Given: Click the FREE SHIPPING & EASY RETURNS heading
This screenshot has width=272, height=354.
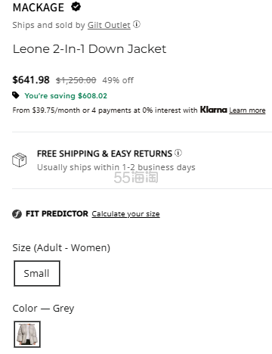Looking at the screenshot, I should (104, 154).
